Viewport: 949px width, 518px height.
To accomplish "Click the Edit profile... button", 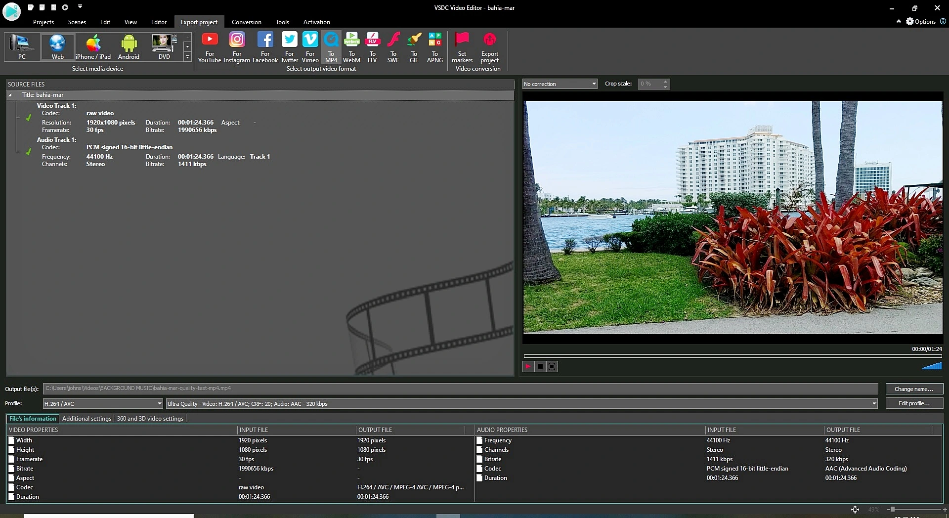I will coord(914,403).
